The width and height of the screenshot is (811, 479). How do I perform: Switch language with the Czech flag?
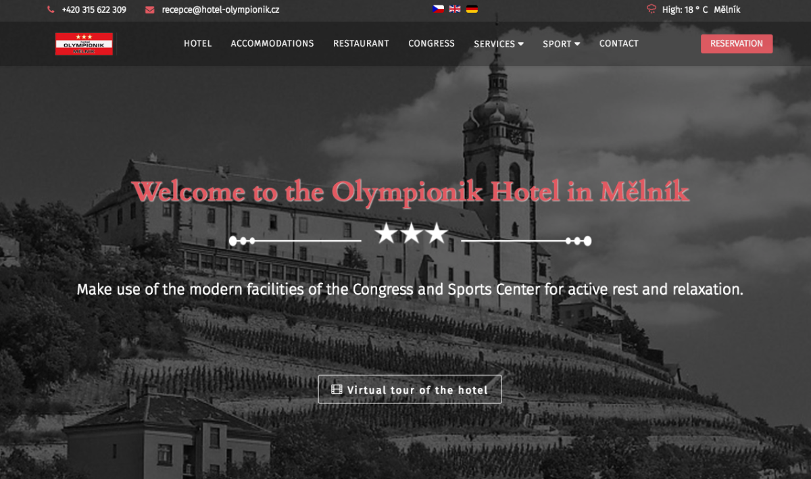[x=438, y=9]
